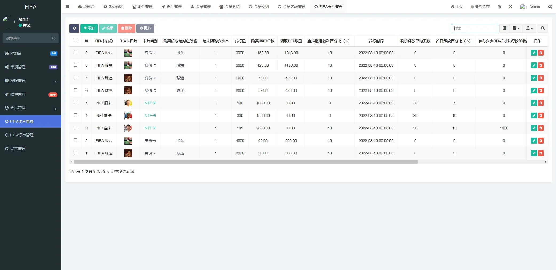Expand the 会员管理 sidebar menu
Viewport: 556px width, 270px height.
(x=31, y=108)
